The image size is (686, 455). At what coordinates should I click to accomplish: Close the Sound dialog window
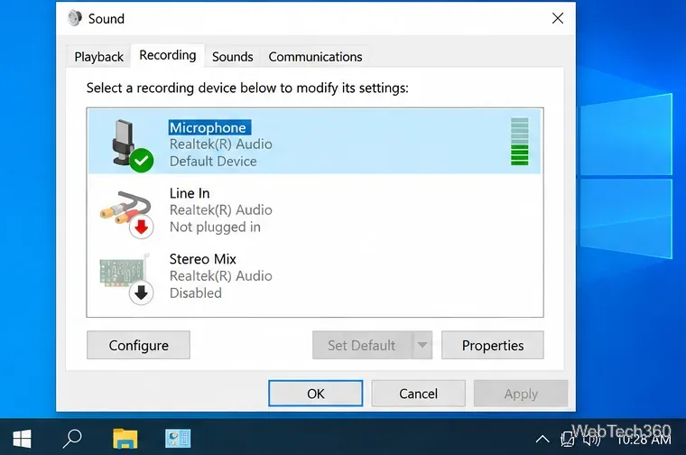(558, 18)
